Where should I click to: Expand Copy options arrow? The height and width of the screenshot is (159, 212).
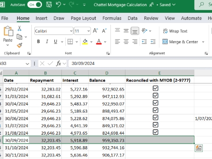26,37
